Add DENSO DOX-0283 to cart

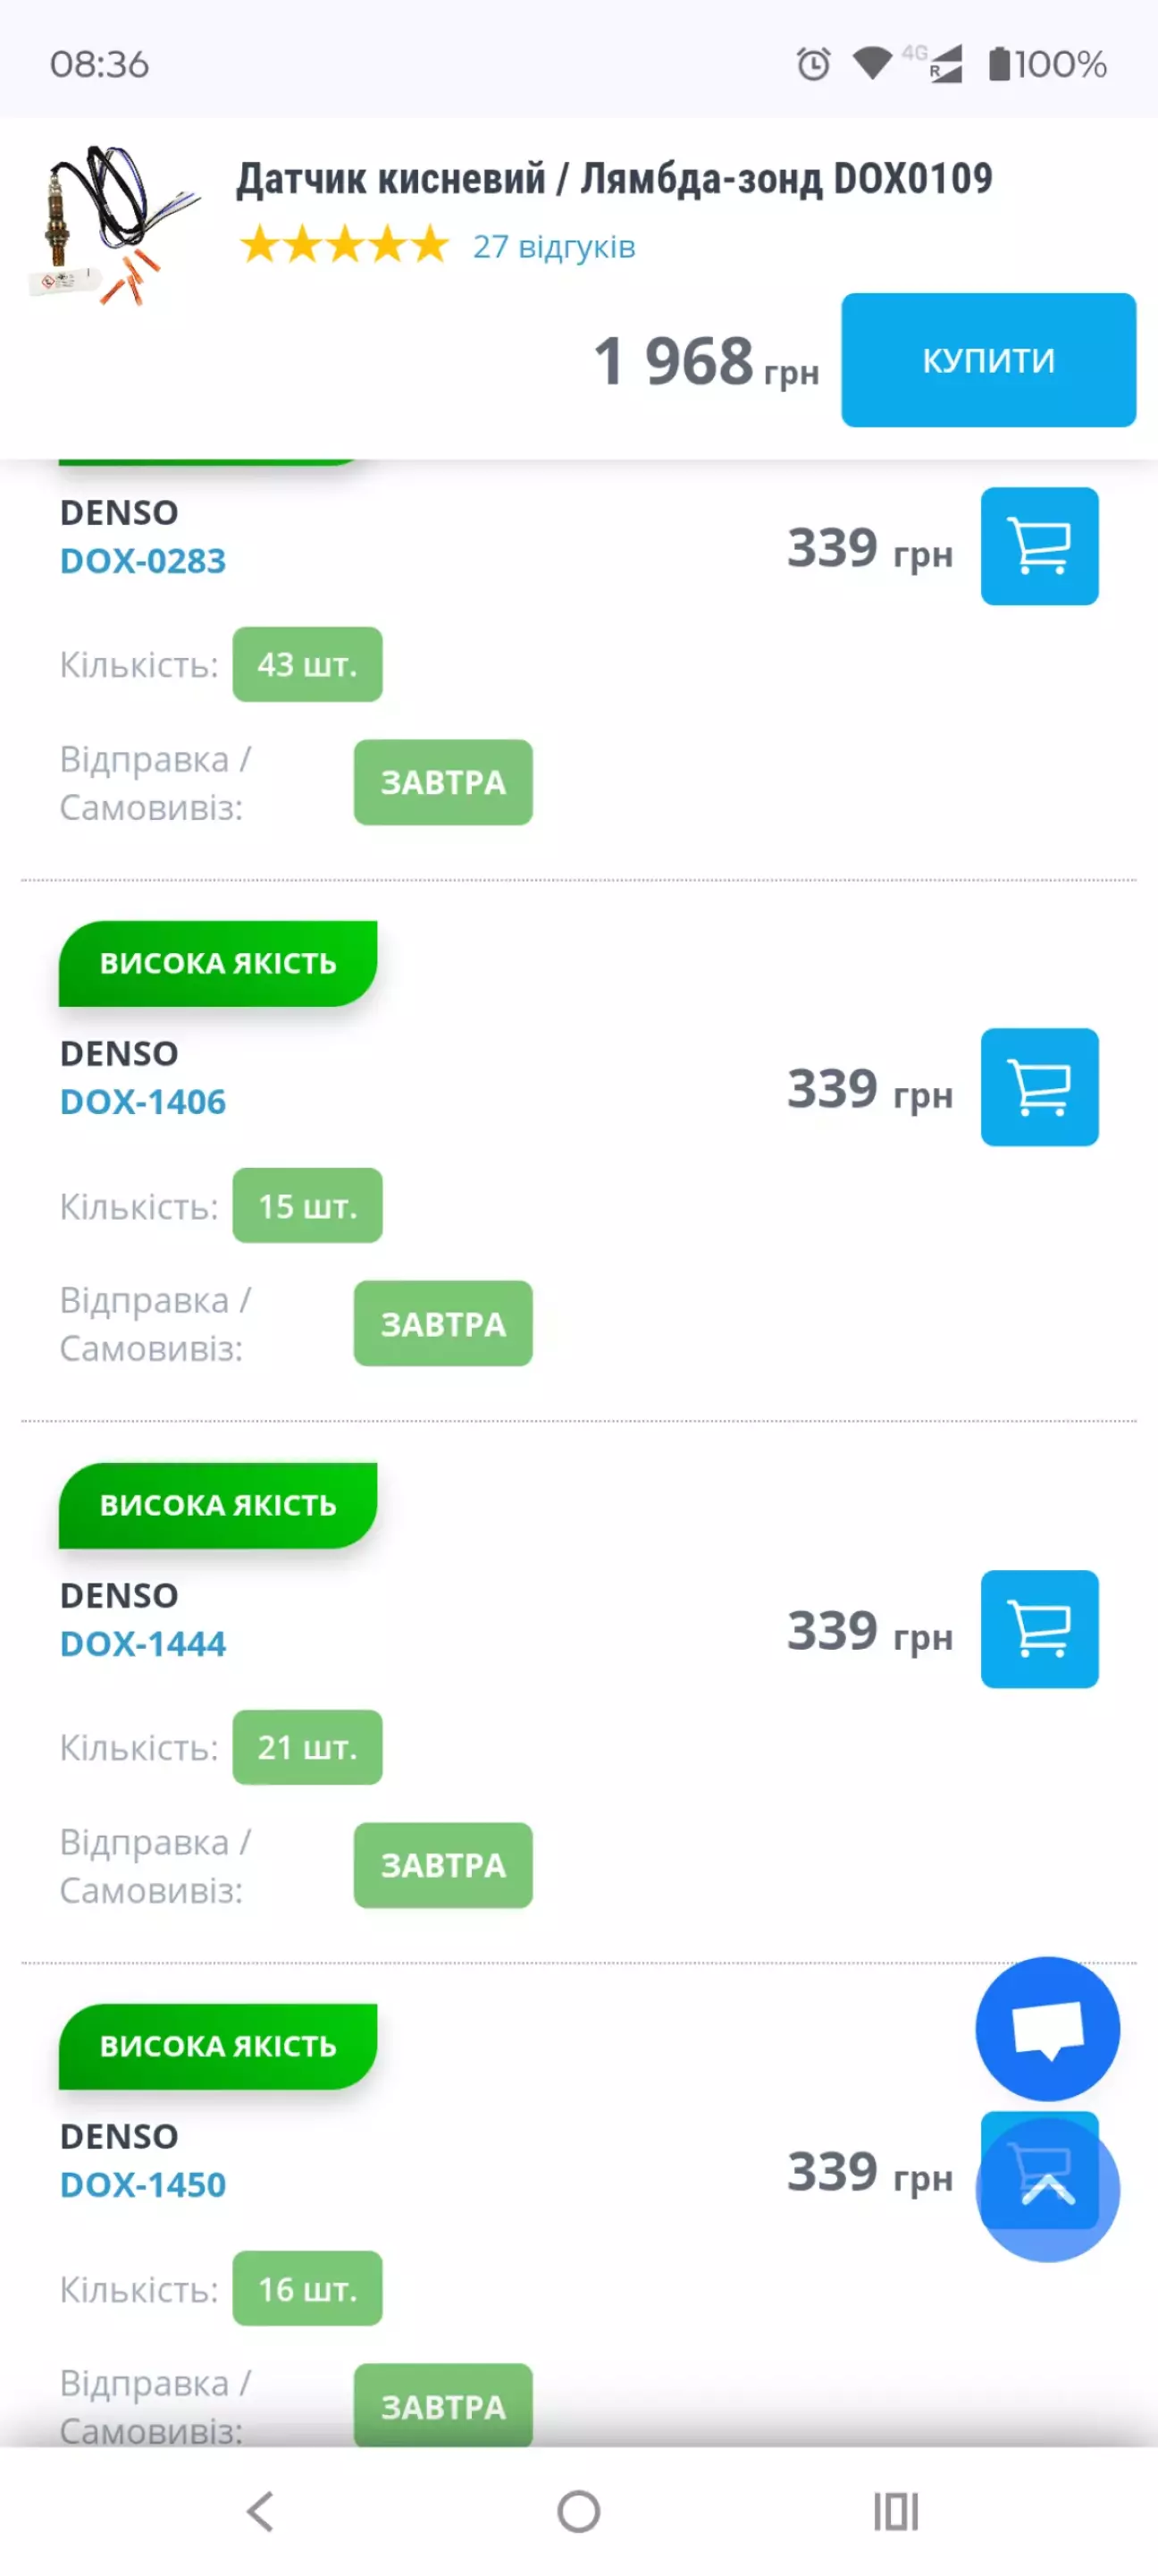pos(1038,546)
